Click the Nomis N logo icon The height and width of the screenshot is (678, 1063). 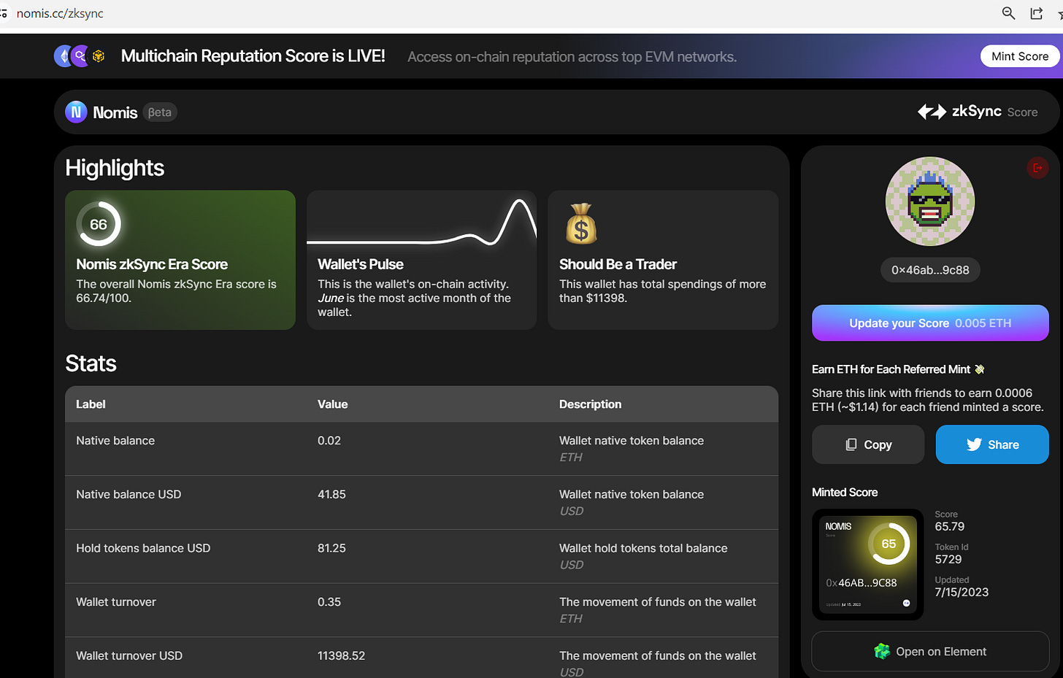[76, 112]
